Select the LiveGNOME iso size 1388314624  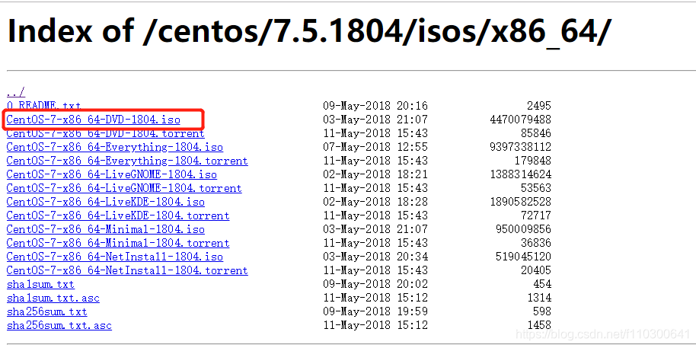(x=520, y=174)
